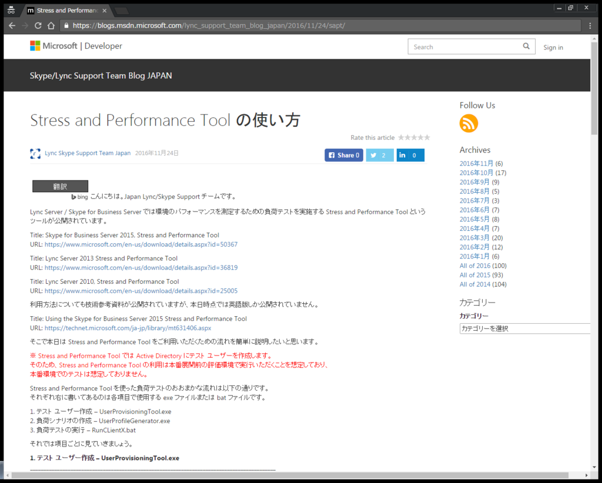
Task: Click the browser forward arrow
Action: pyautogui.click(x=25, y=26)
